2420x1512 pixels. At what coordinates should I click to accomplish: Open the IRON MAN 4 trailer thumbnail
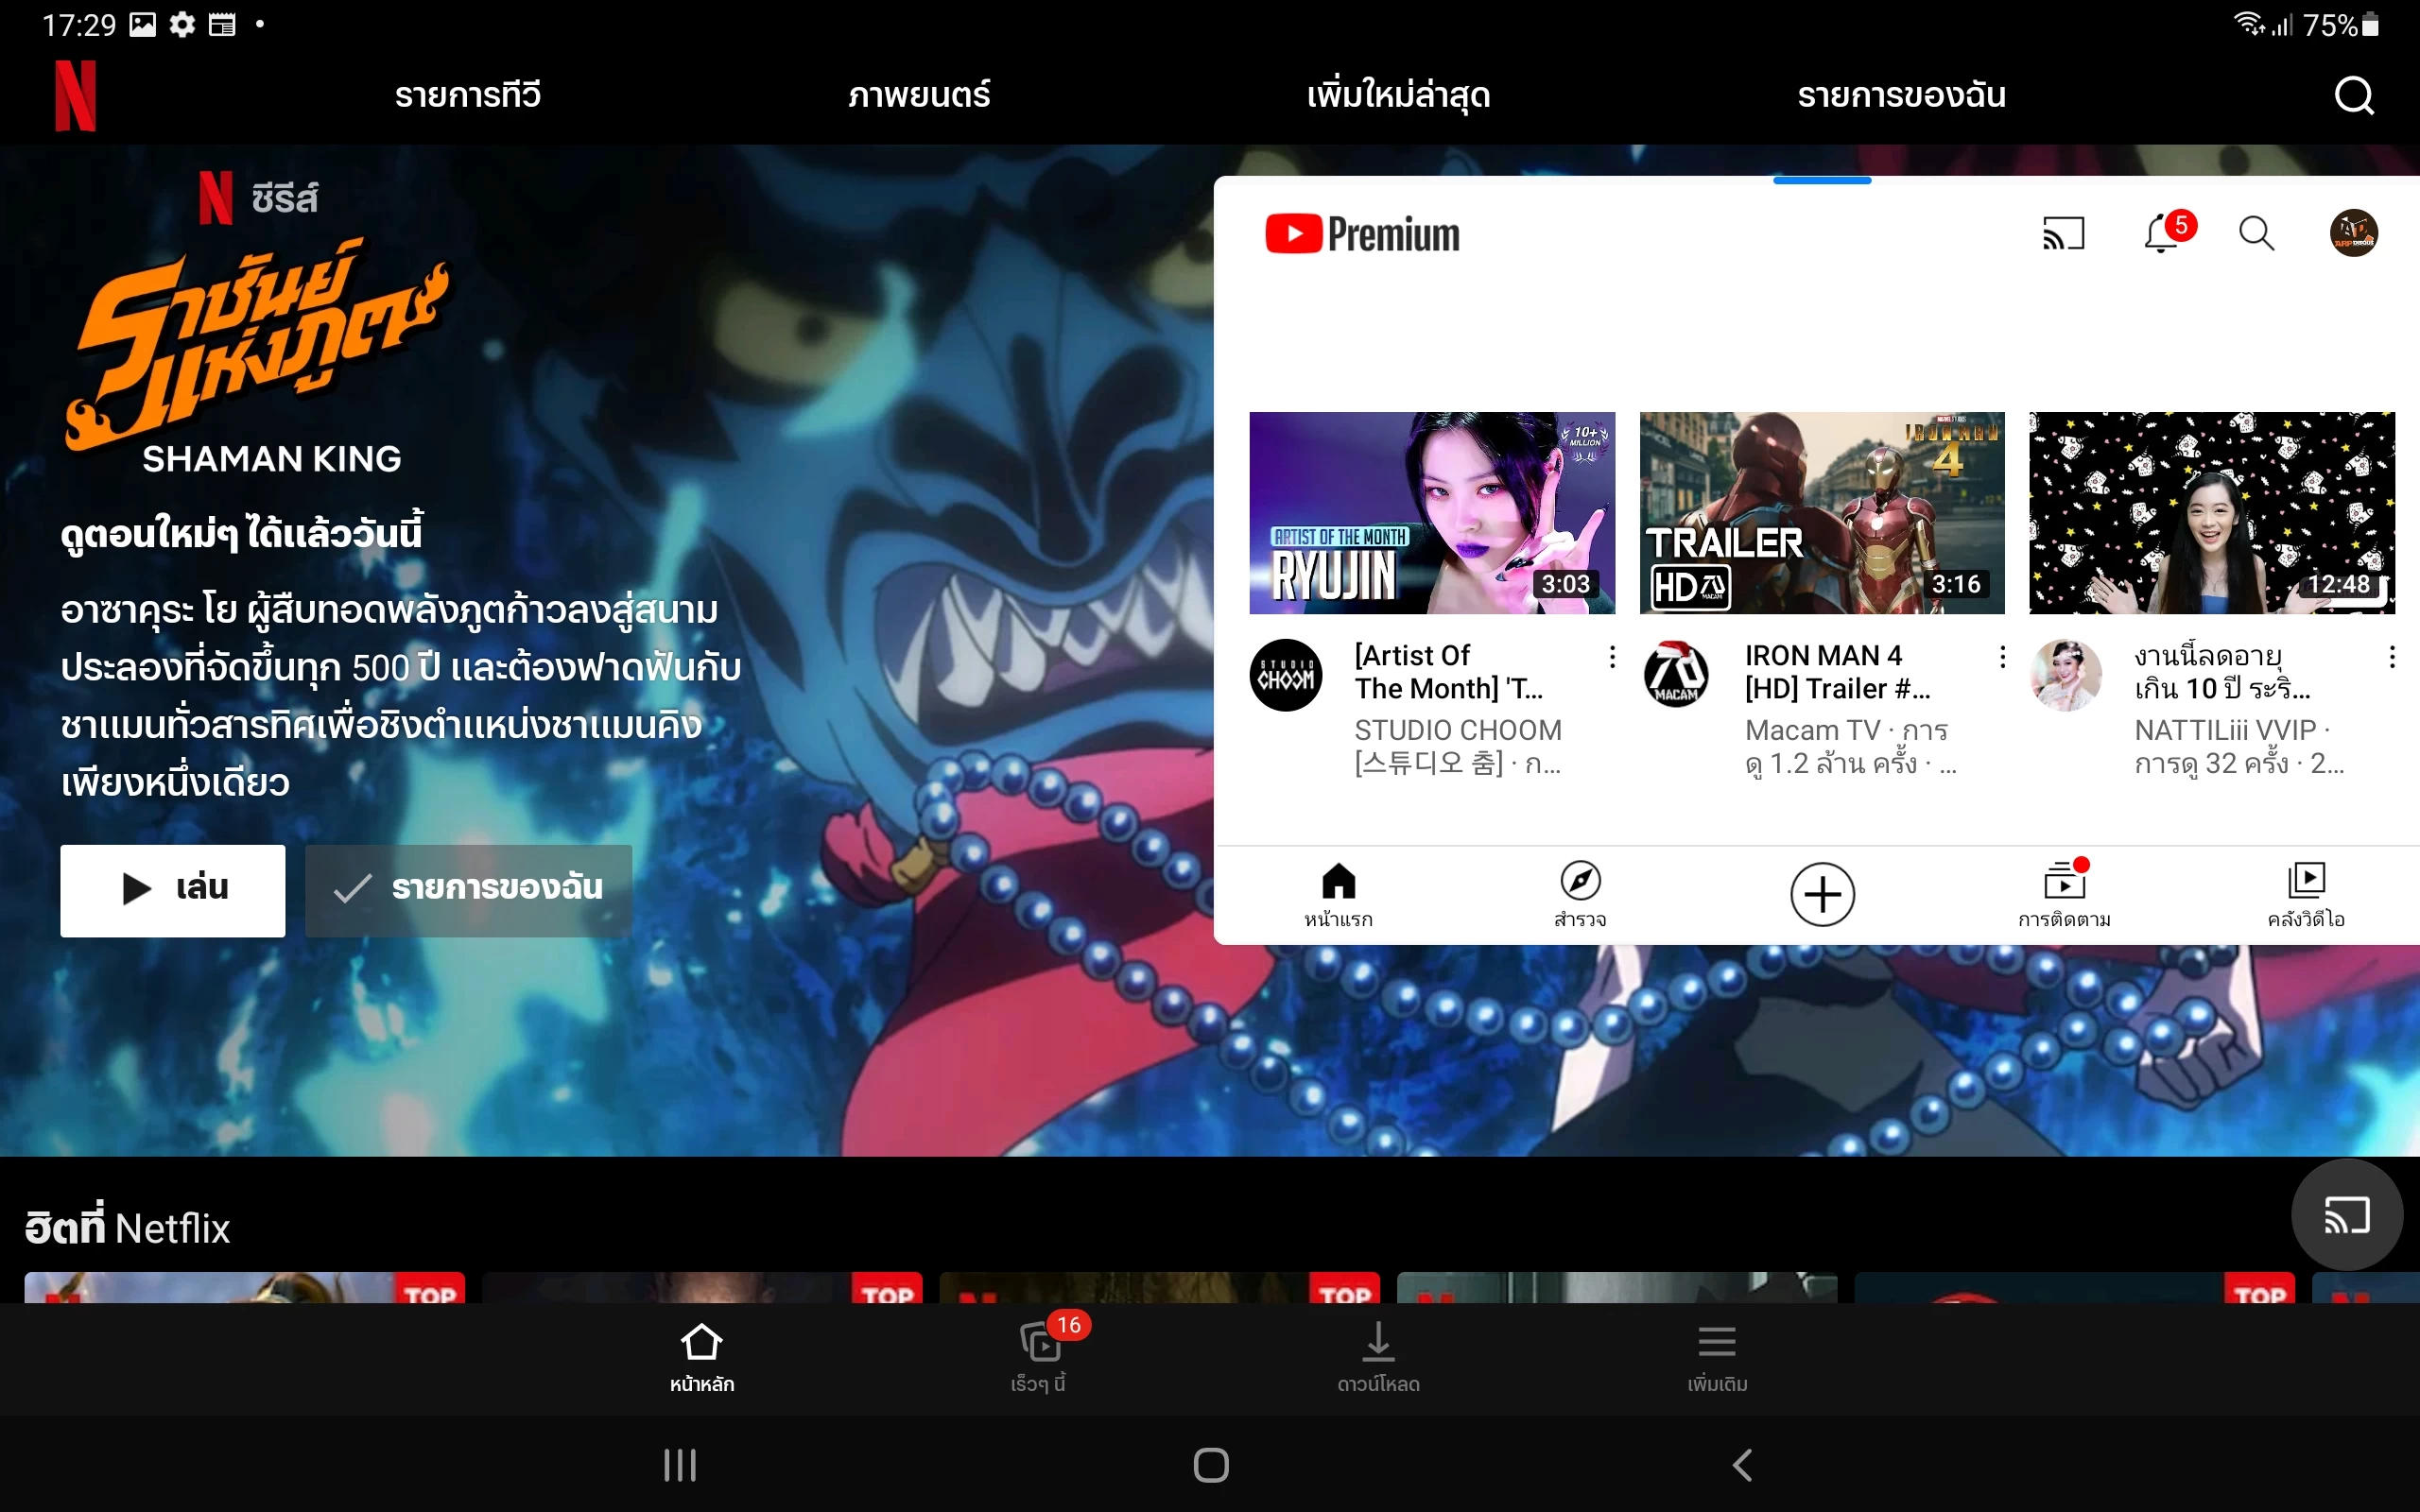[x=1822, y=513]
